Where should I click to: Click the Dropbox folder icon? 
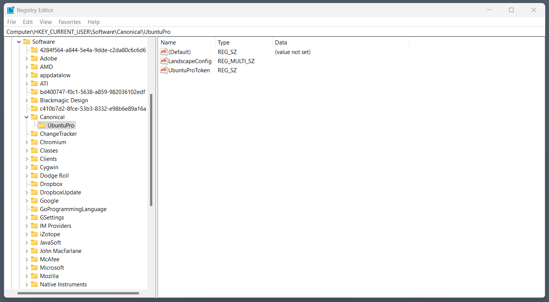[x=34, y=184]
